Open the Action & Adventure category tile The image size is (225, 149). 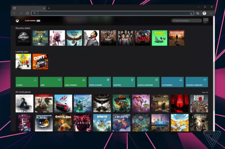click(148, 82)
